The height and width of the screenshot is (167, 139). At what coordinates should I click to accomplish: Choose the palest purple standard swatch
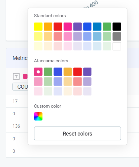click(78, 46)
